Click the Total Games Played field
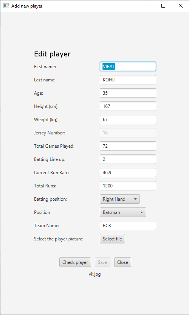Screen dimensions: 189x315 tap(128, 146)
